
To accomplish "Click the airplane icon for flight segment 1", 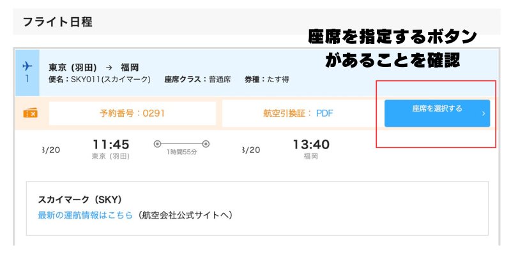I will click(x=27, y=66).
